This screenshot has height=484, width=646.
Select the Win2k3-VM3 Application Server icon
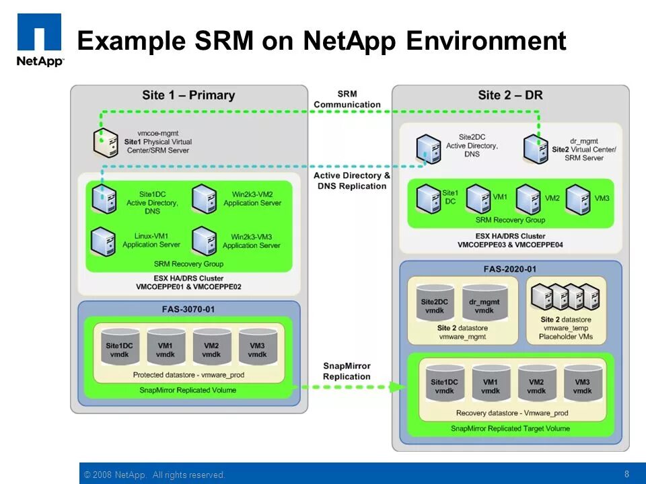(x=205, y=241)
